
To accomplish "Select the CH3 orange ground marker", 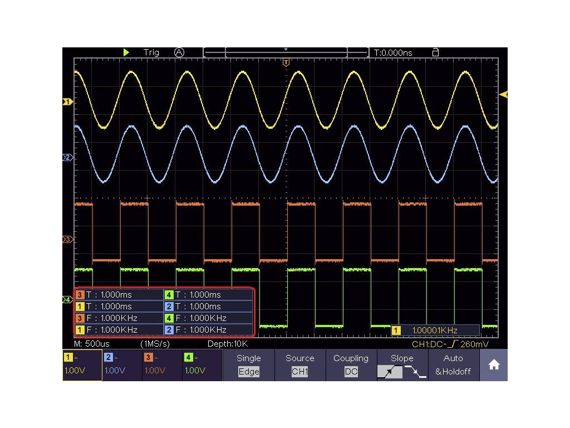I will (67, 240).
